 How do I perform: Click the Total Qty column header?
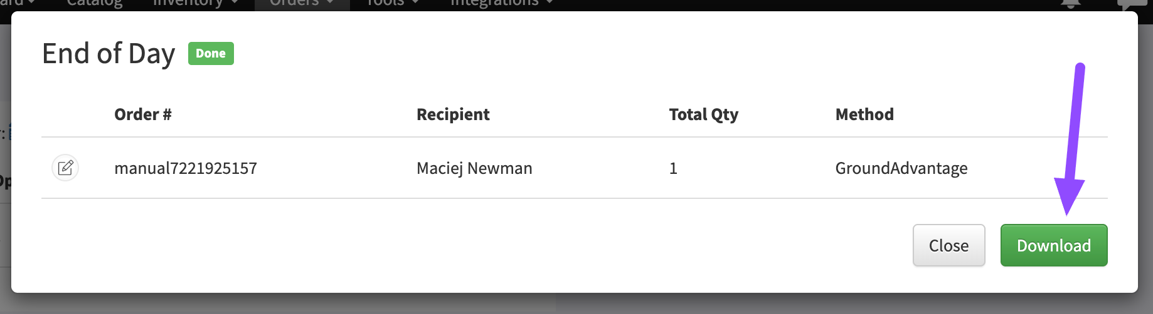(x=703, y=114)
